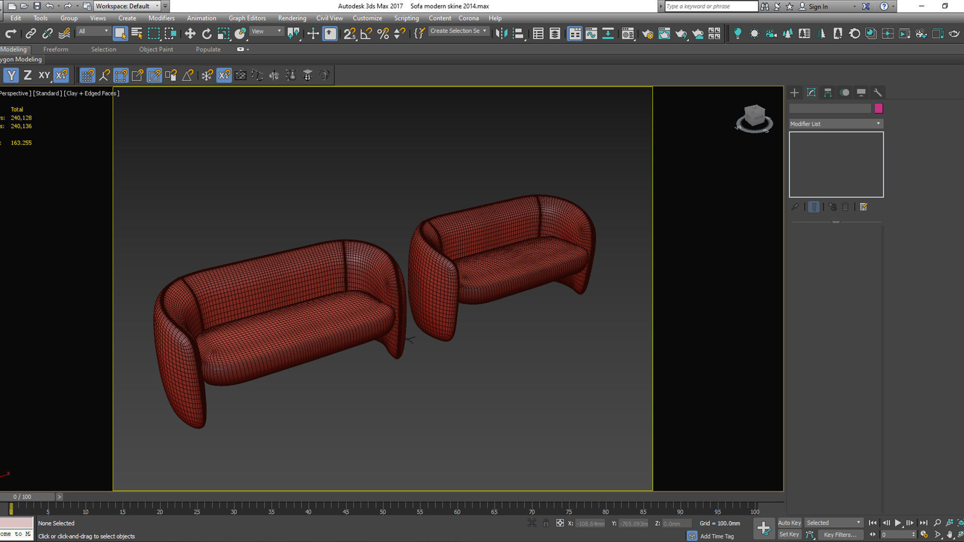
Task: Toggle constrain to Y axis
Action: click(x=11, y=75)
